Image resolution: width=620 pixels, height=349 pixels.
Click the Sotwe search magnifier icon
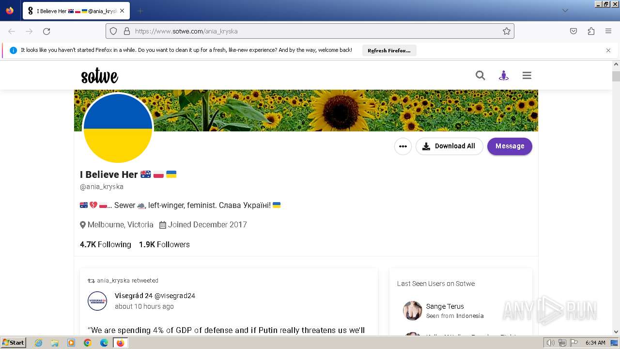pyautogui.click(x=480, y=75)
